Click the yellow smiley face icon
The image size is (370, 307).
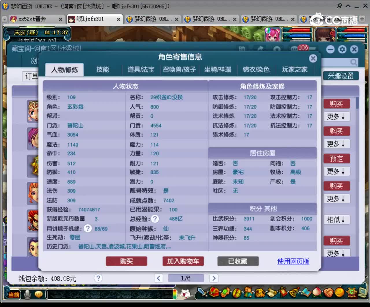click(340, 293)
